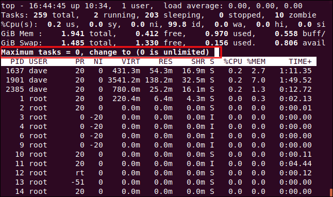This screenshot has width=333, height=197.
Task: Click the PR column header
Action: point(80,62)
